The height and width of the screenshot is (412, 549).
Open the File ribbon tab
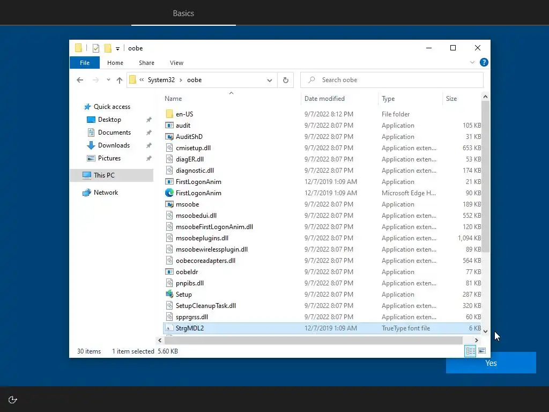coord(85,63)
